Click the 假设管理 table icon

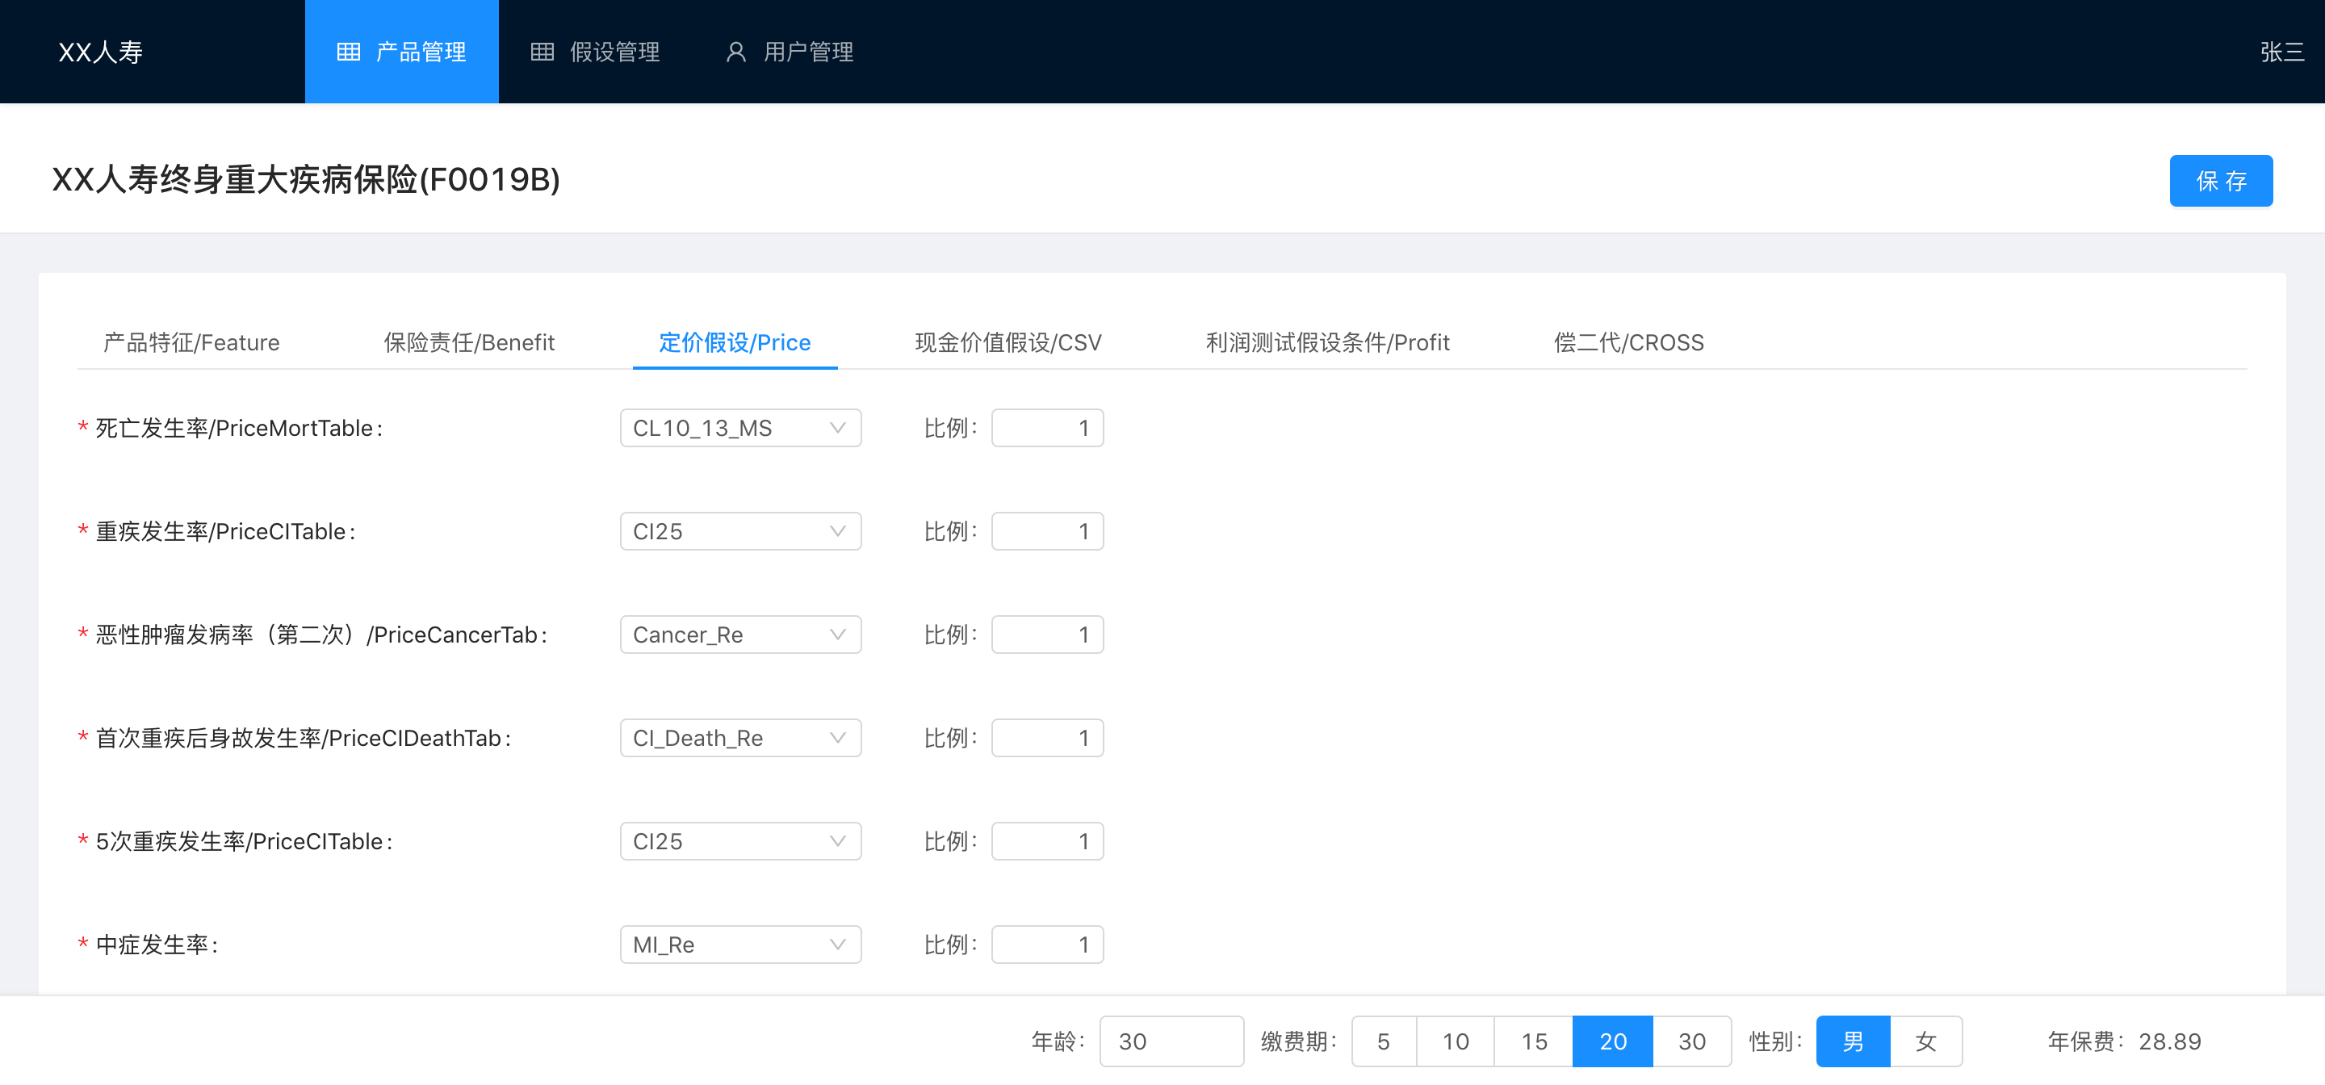point(542,52)
